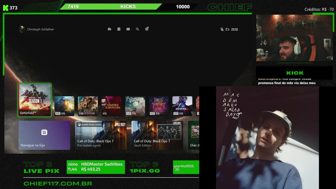Click the Mac DeMarco Salad Days album cover
This screenshot has width=336, height=189.
pyautogui.click(x=267, y=138)
